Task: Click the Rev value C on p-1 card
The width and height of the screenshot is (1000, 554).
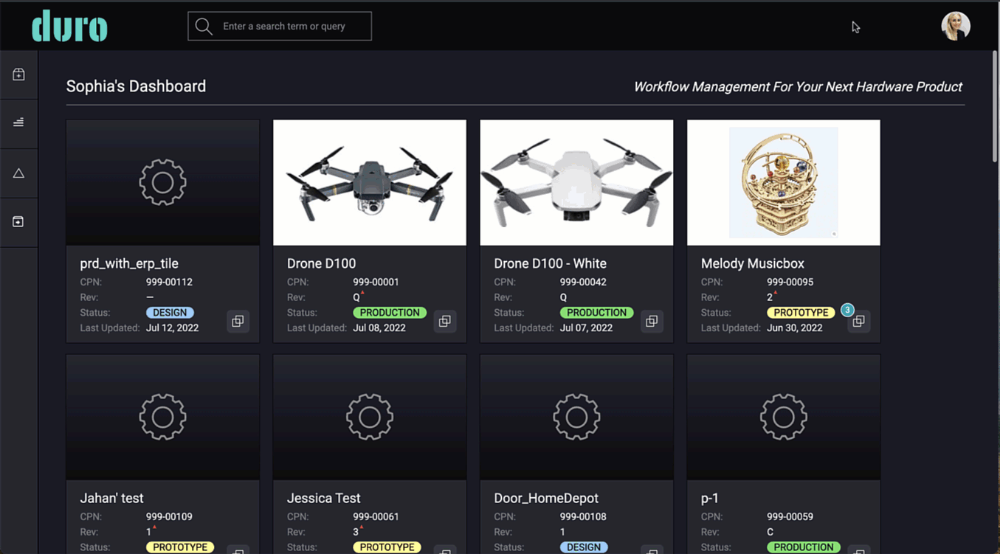Action: [x=770, y=532]
